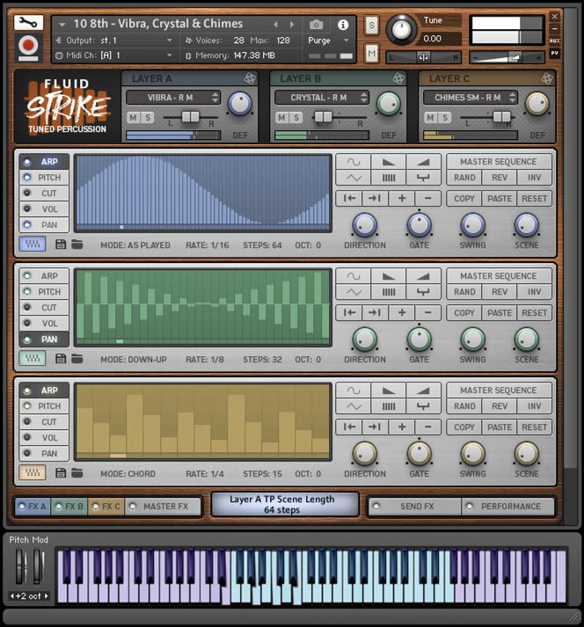Image resolution: width=584 pixels, height=627 pixels.
Task: Click REV in Layer B master sequence
Action: click(500, 292)
